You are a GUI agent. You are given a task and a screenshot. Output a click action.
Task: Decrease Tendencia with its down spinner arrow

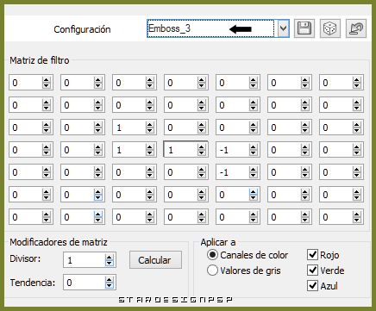coord(109,285)
